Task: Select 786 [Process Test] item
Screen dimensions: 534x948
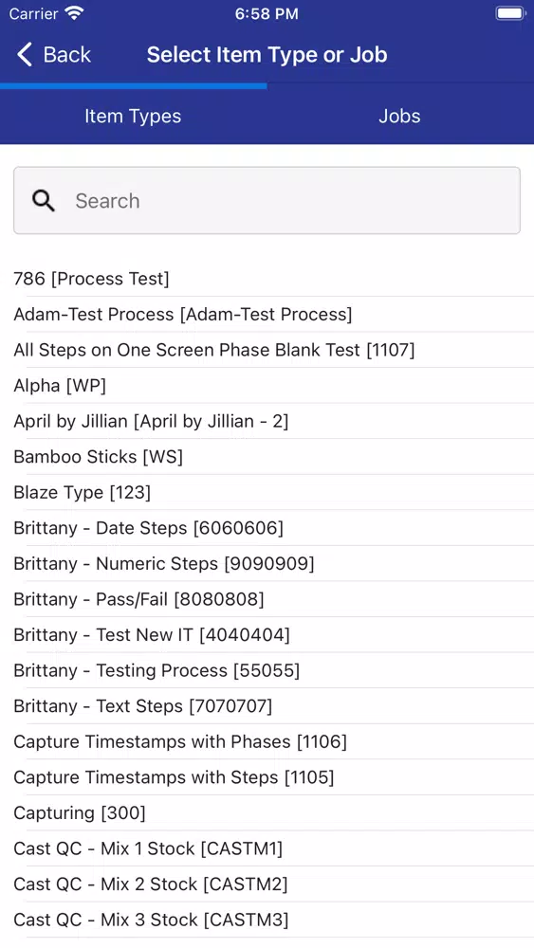Action: (267, 279)
